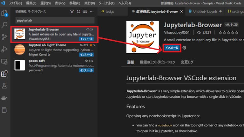Select the paxos-raft extension icon
The image size is (244, 137).
pyautogui.click(x=20, y=65)
